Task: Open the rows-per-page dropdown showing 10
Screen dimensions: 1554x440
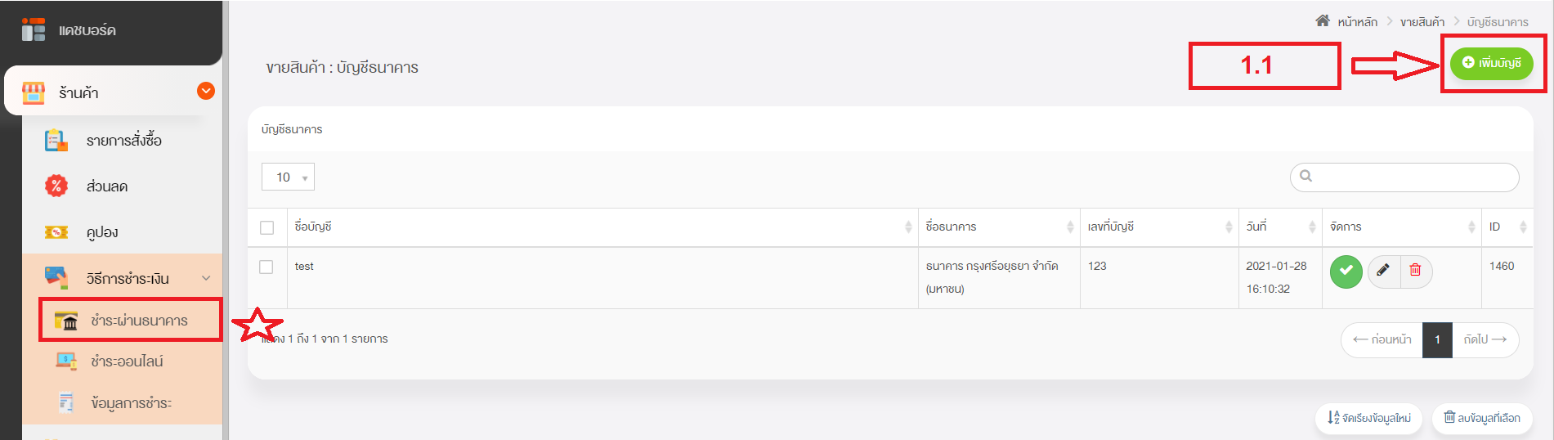Action: 288,177
